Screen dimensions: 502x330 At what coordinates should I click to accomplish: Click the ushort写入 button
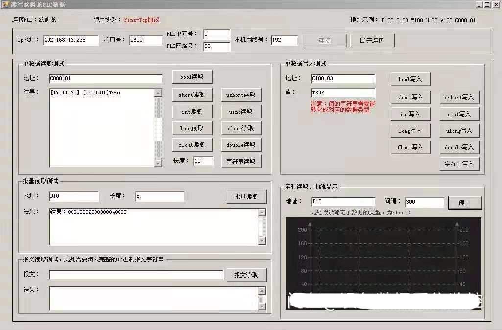pyautogui.click(x=459, y=97)
